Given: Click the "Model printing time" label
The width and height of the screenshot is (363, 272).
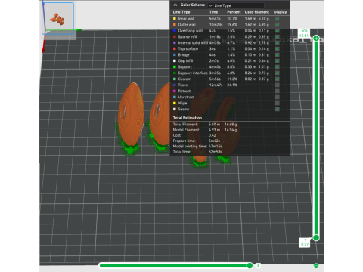Looking at the screenshot, I should [190, 147].
